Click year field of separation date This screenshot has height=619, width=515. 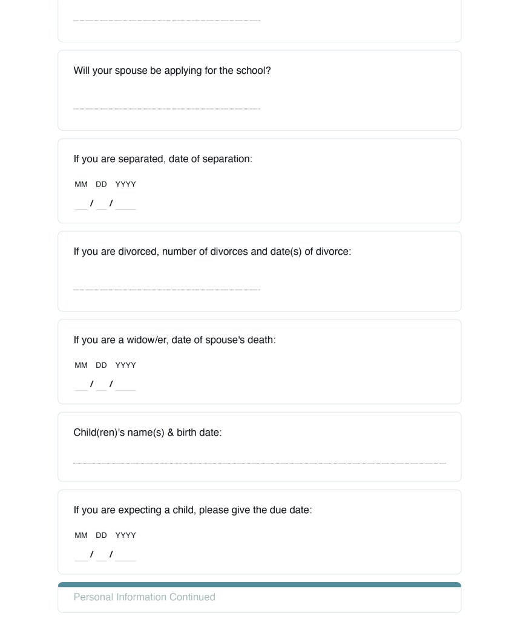[x=125, y=203]
